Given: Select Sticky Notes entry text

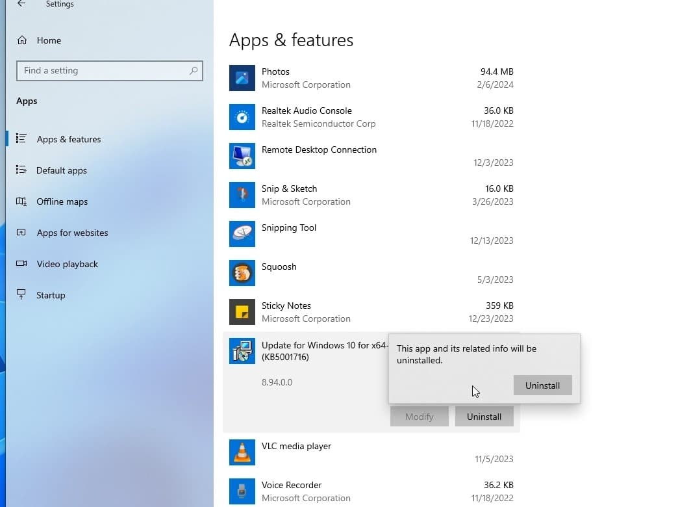Looking at the screenshot, I should [x=286, y=305].
